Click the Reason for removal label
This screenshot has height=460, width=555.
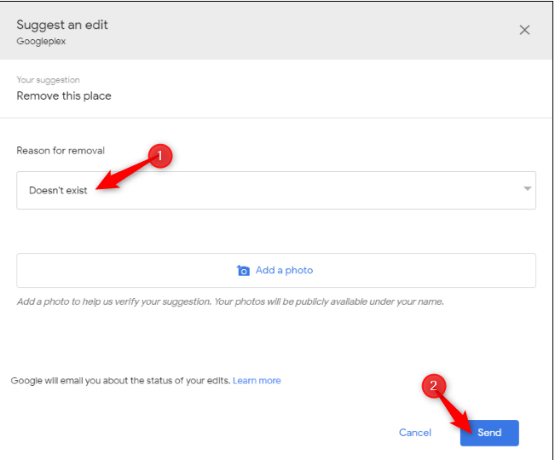tap(61, 151)
